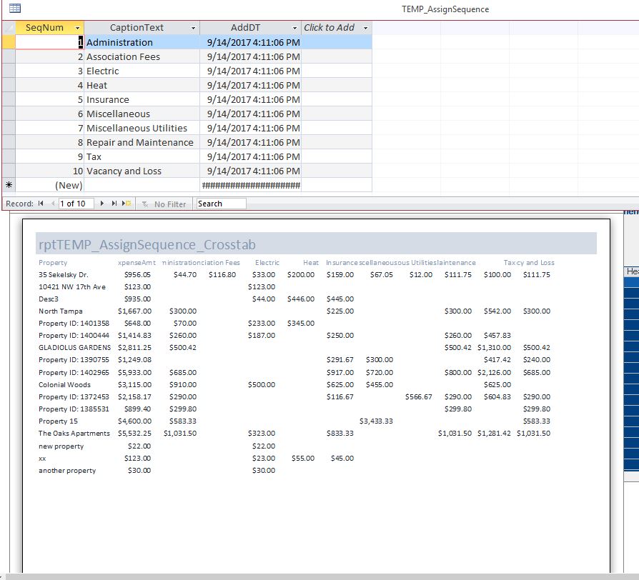This screenshot has width=639, height=580.
Task: Click 10421 NW 17th Ave row
Action: pyautogui.click(x=72, y=286)
